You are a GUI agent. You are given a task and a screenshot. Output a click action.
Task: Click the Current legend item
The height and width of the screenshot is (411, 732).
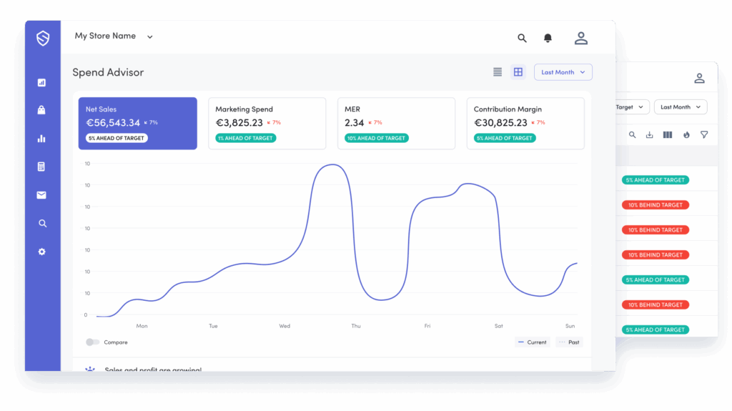[x=532, y=342]
